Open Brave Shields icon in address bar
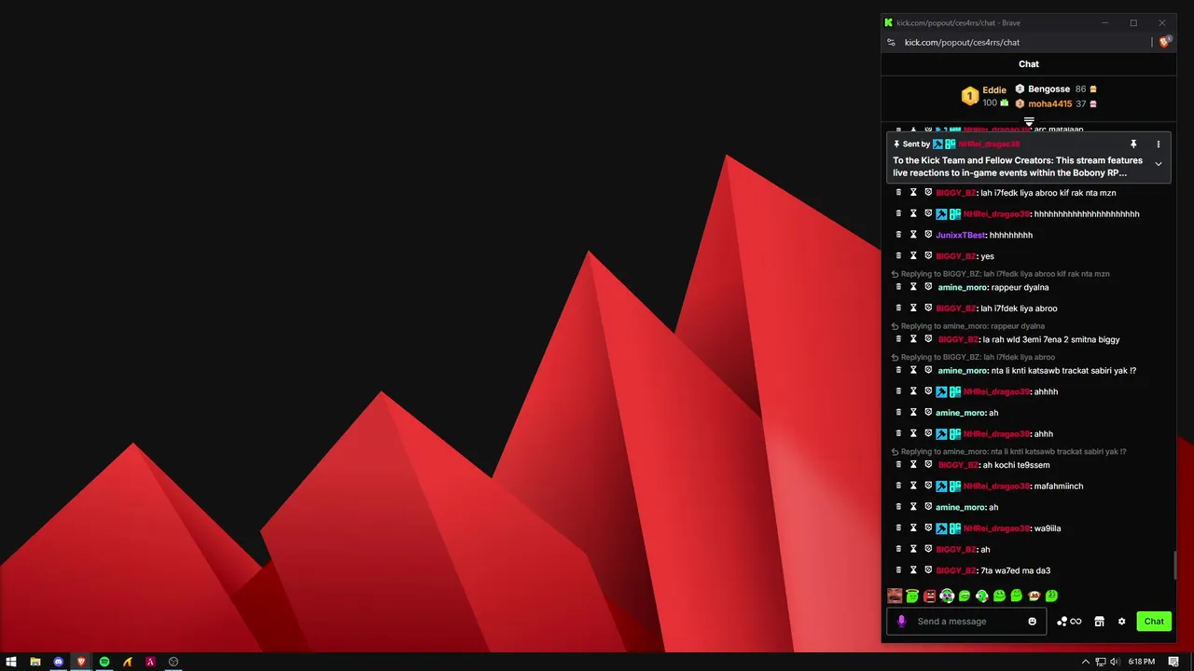Image resolution: width=1194 pixels, height=671 pixels. (1164, 42)
